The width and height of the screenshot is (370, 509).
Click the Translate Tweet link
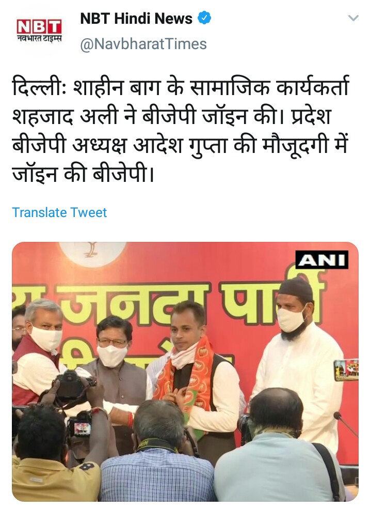pos(59,212)
